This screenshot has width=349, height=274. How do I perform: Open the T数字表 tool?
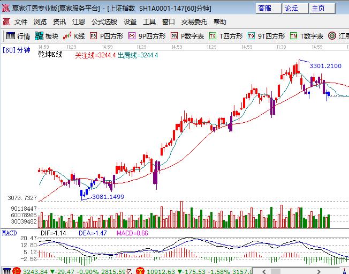point(307,36)
